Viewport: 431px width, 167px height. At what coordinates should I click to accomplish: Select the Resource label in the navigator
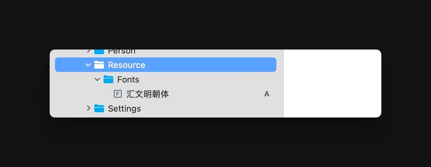pyautogui.click(x=126, y=65)
